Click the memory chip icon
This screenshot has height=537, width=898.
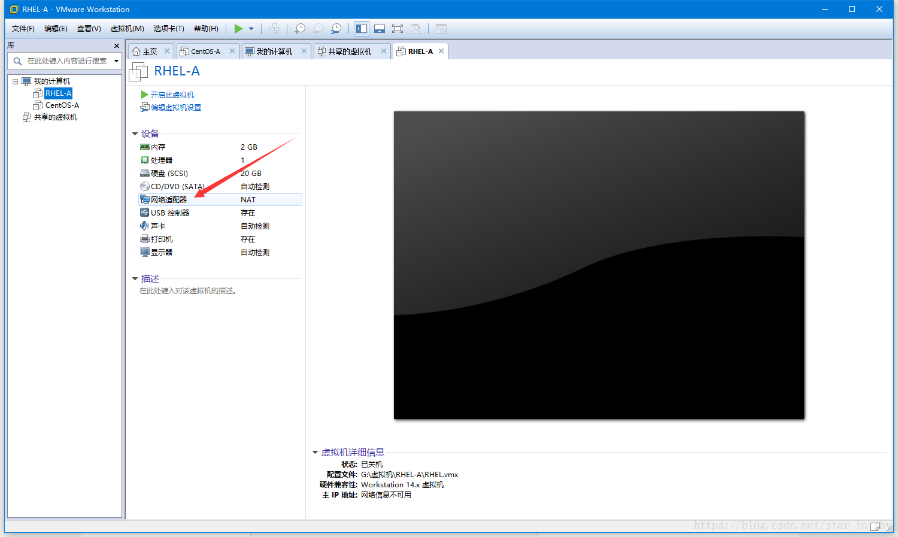145,147
